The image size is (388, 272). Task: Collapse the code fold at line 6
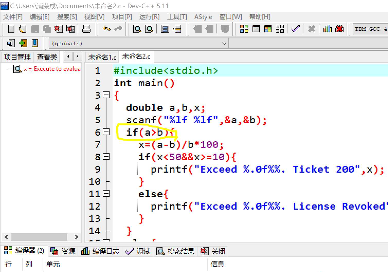pyautogui.click(x=106, y=132)
